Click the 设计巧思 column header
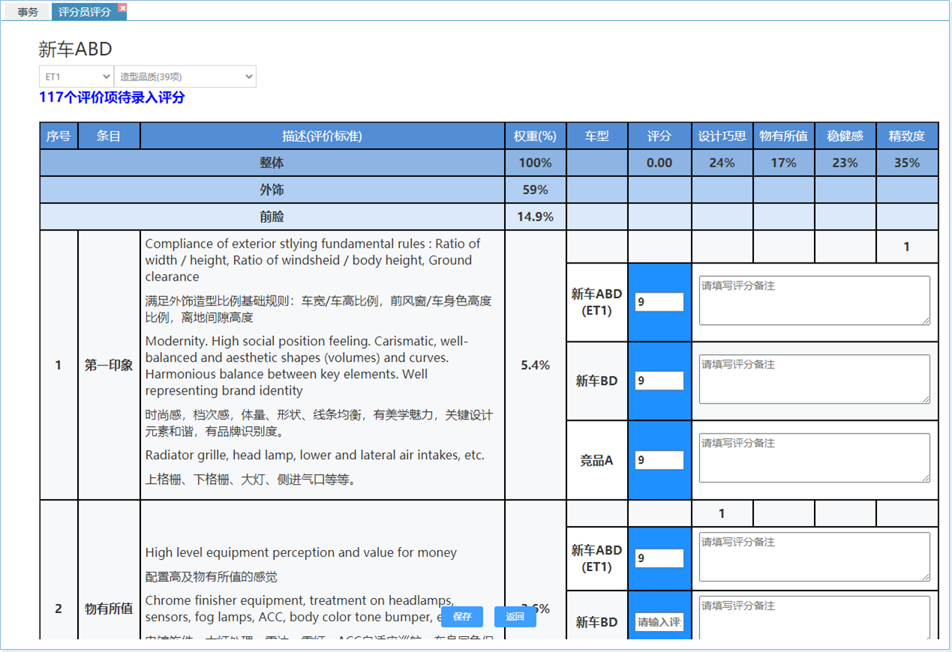 (722, 137)
